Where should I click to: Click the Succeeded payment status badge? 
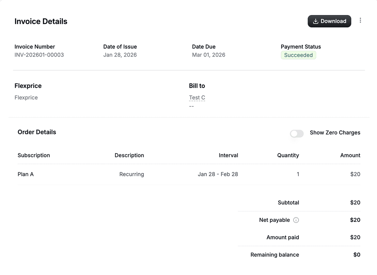click(298, 55)
